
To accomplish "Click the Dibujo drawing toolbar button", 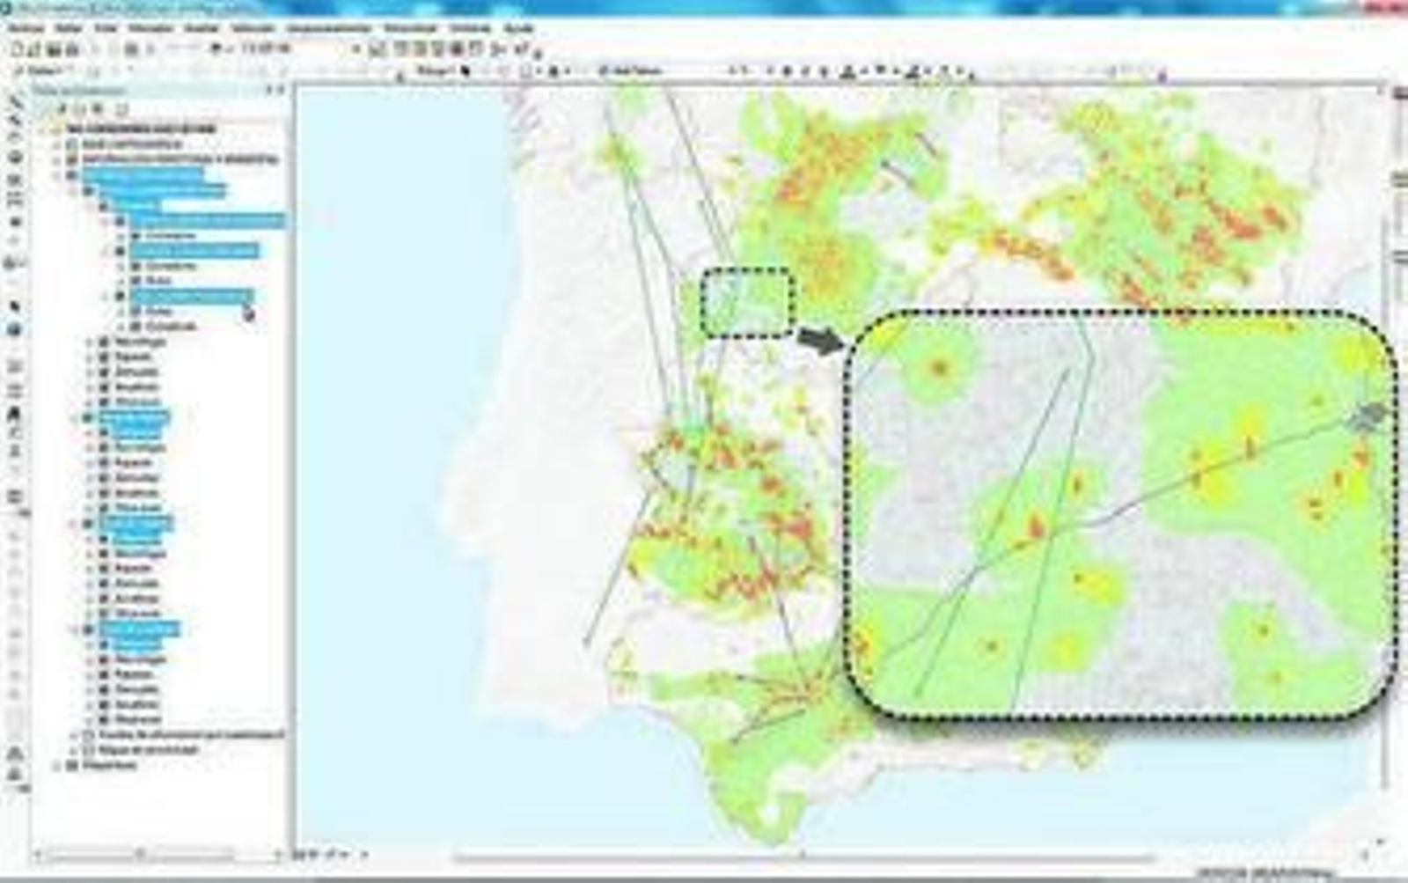I will (x=433, y=70).
